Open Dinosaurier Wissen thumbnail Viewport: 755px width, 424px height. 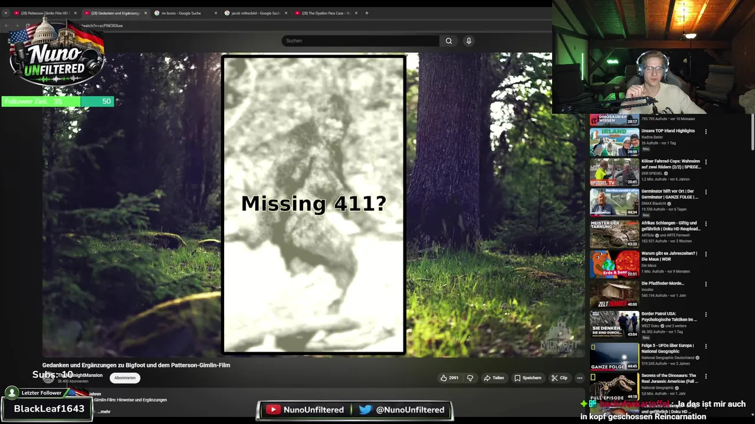[x=614, y=118]
